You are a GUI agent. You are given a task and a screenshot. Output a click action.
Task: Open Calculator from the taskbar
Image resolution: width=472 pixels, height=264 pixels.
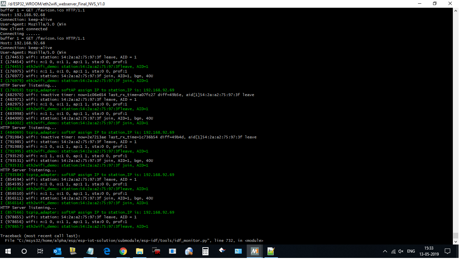(205, 251)
